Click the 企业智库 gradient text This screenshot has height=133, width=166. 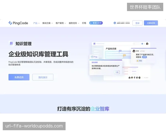[100, 109]
